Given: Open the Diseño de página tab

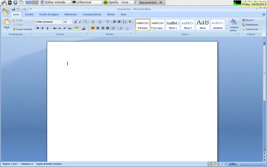Looking at the screenshot, I should [49, 15].
